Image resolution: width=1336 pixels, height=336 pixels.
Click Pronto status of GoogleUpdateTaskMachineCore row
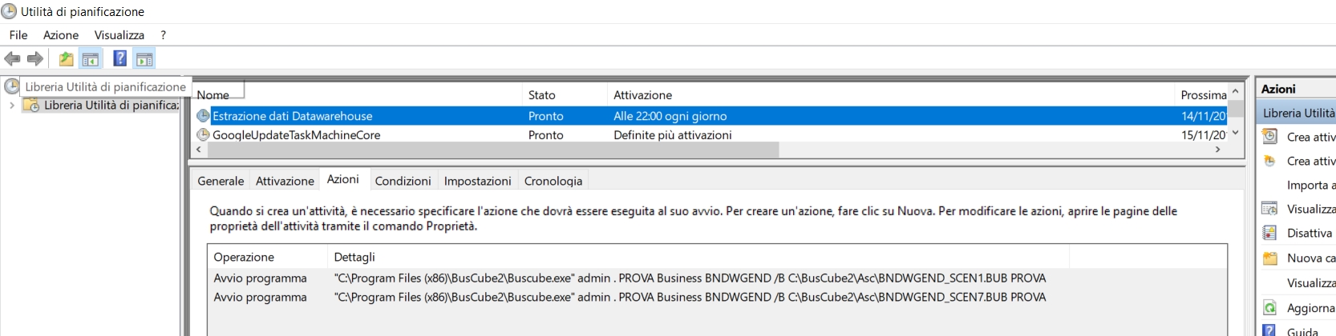coord(545,135)
